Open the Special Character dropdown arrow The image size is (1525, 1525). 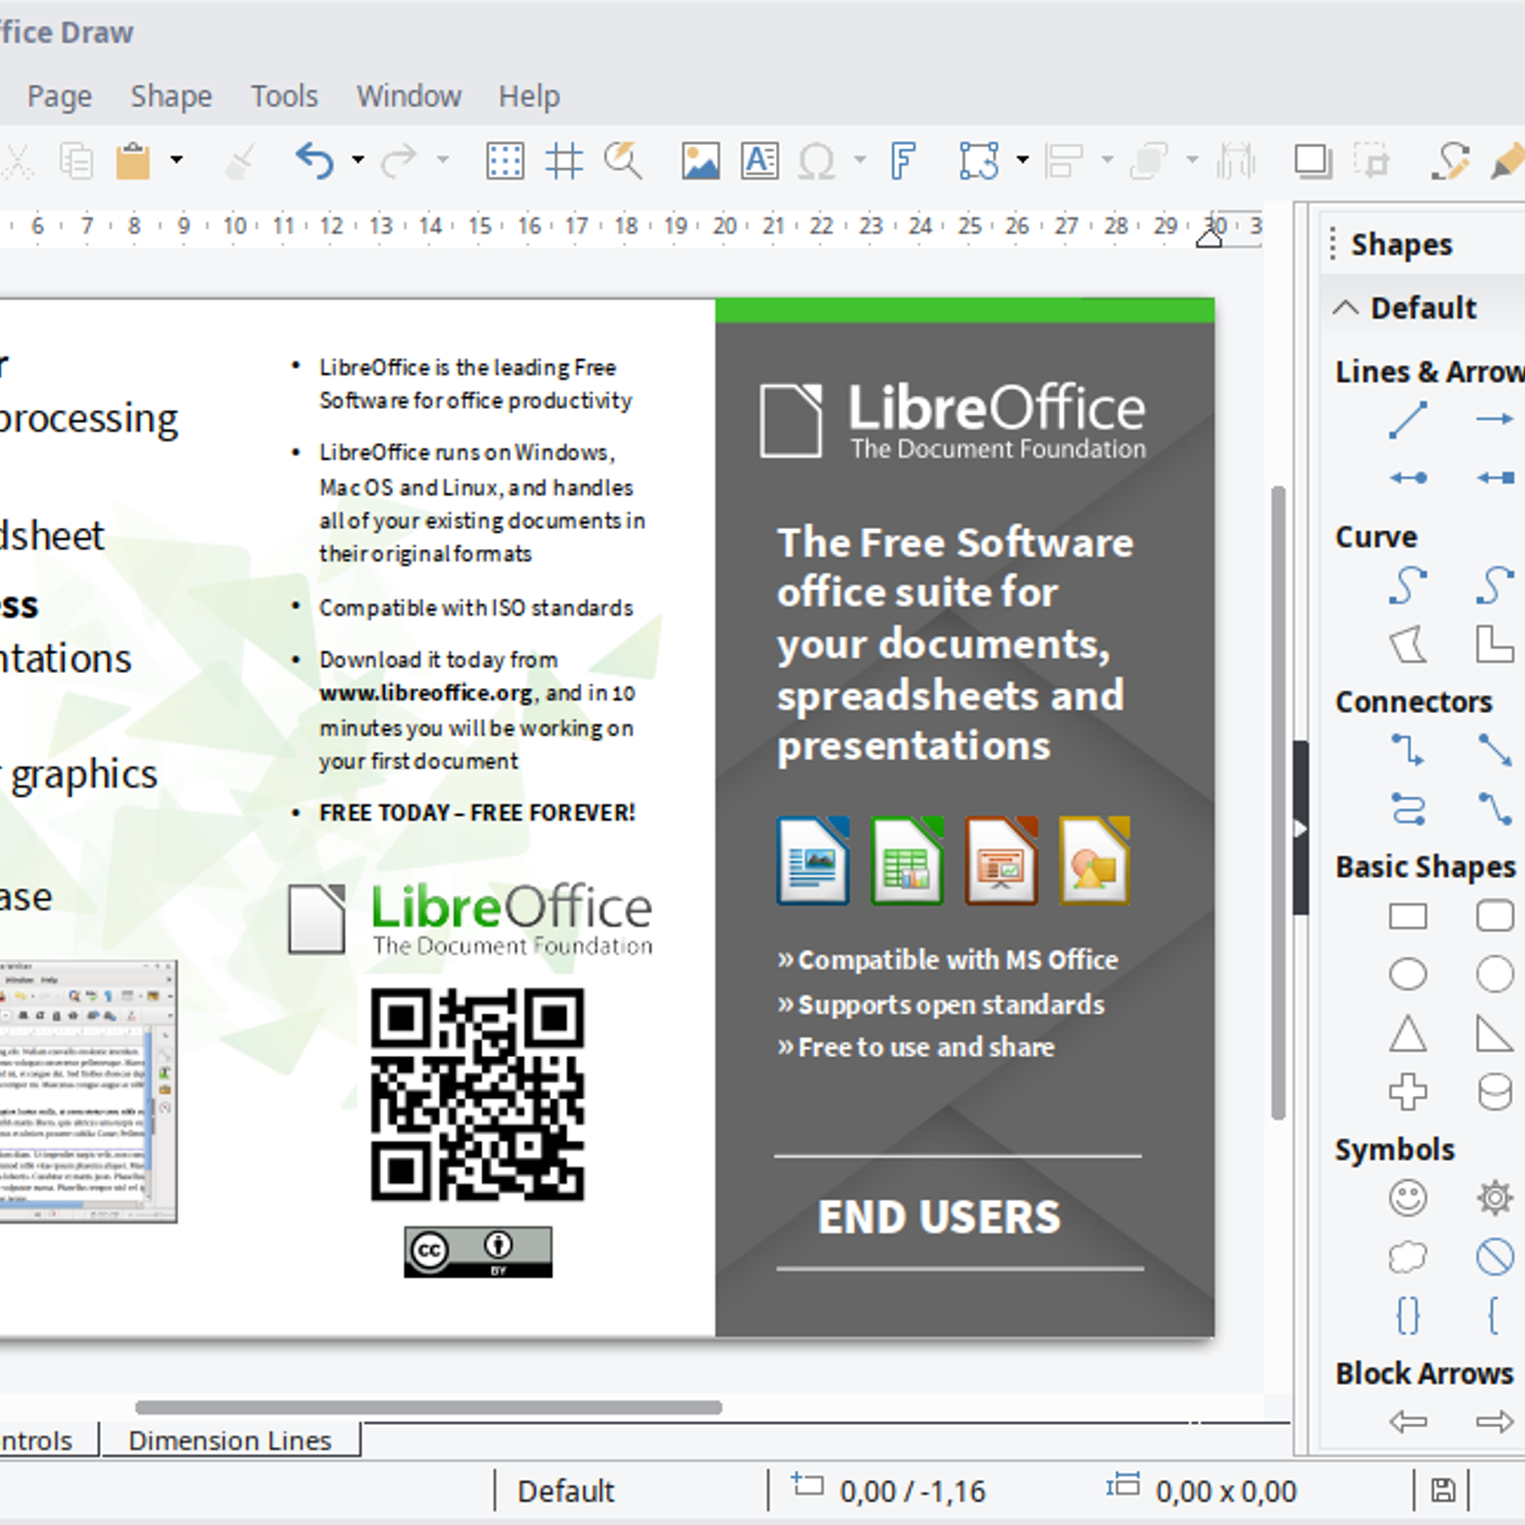click(860, 160)
